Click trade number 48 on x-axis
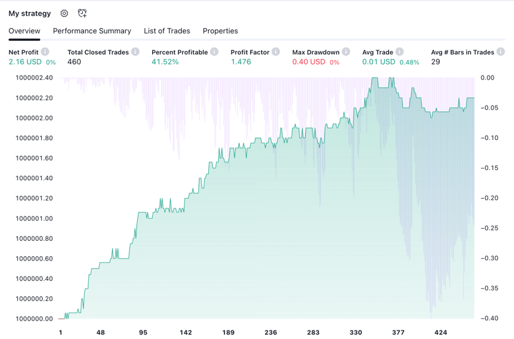514x339 pixels. pos(100,332)
